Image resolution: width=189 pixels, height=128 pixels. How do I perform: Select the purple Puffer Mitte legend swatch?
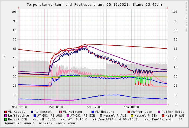(x=159, y=112)
